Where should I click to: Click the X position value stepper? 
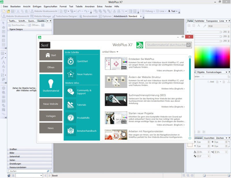(x=208, y=142)
